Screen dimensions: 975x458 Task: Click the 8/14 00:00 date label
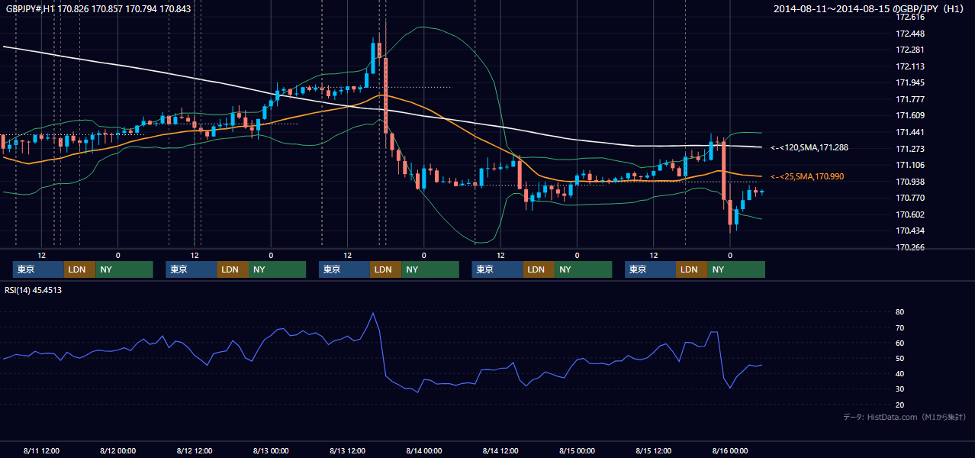pos(424,451)
